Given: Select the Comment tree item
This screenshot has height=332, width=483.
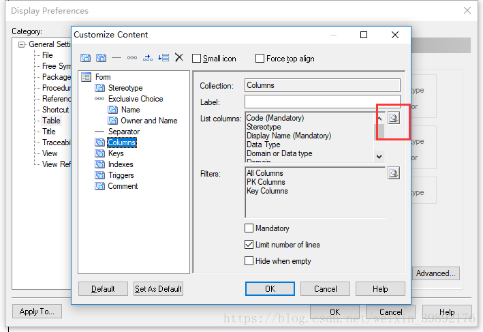Looking at the screenshot, I should pyautogui.click(x=123, y=186).
